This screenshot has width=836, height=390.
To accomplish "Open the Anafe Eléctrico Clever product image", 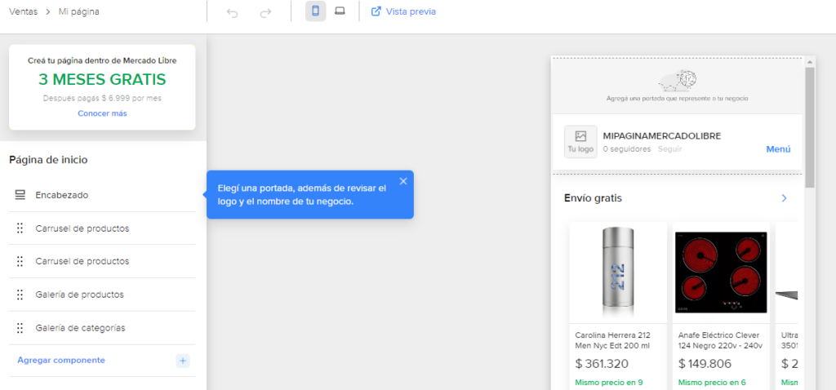I will (721, 273).
